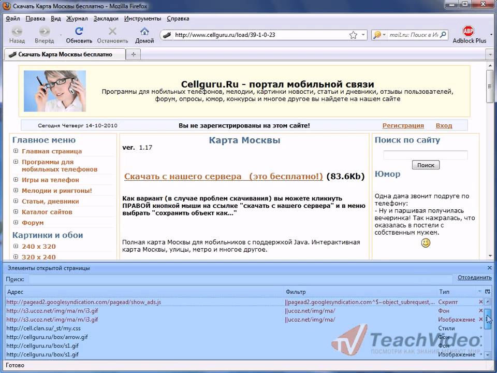
Task: Click the Отсоединить detach link
Action: click(x=475, y=278)
